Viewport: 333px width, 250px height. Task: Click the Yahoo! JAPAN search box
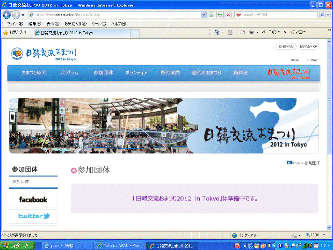coord(275,15)
